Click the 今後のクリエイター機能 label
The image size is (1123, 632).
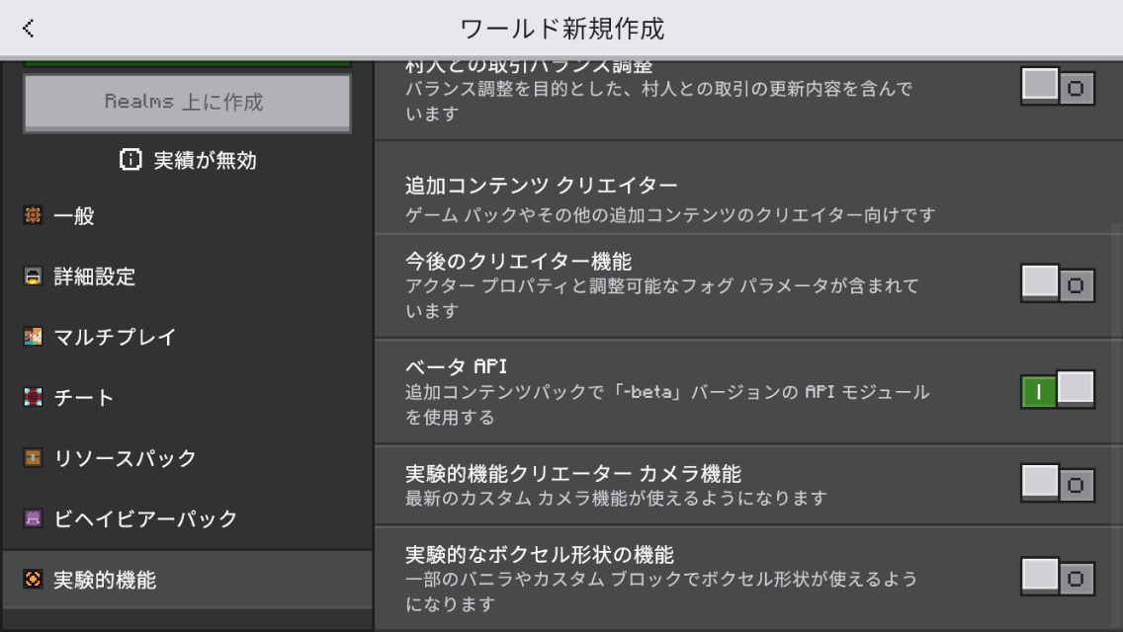[x=519, y=261]
